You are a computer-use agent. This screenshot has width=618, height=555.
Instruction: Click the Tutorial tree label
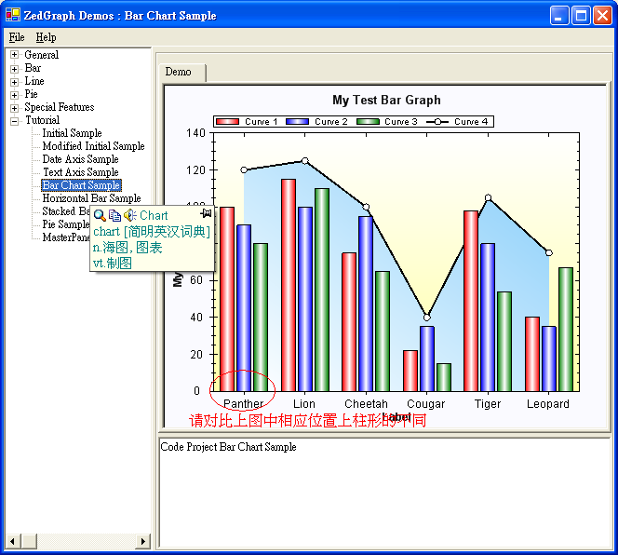click(x=42, y=120)
